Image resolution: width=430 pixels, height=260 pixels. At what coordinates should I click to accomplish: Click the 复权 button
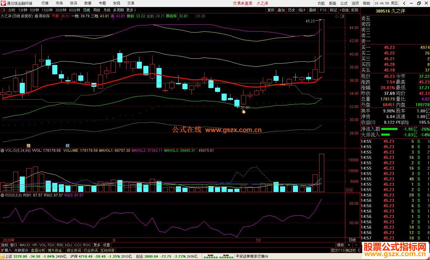[271, 10]
